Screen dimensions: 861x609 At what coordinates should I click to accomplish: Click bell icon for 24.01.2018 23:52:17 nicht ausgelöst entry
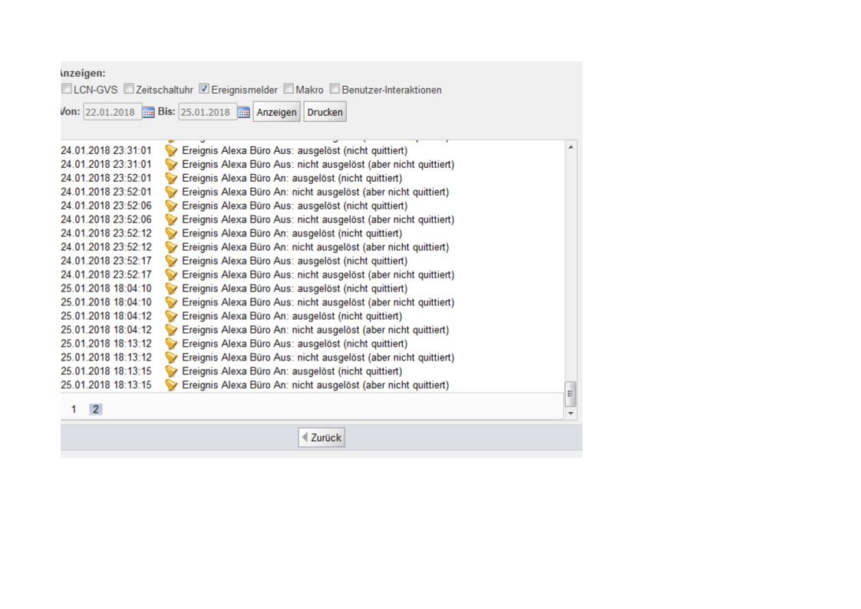coord(172,275)
